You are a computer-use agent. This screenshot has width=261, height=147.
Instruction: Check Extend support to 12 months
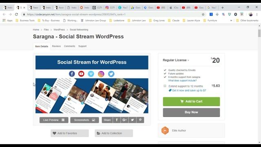(165, 86)
